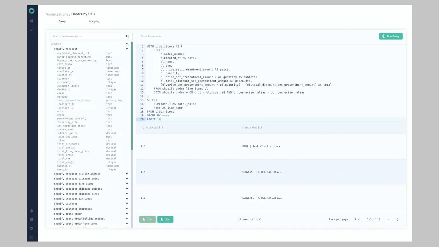Viewport: 439px width, 247px height.
Task: Click the app logo in the sidebar
Action: (32, 11)
